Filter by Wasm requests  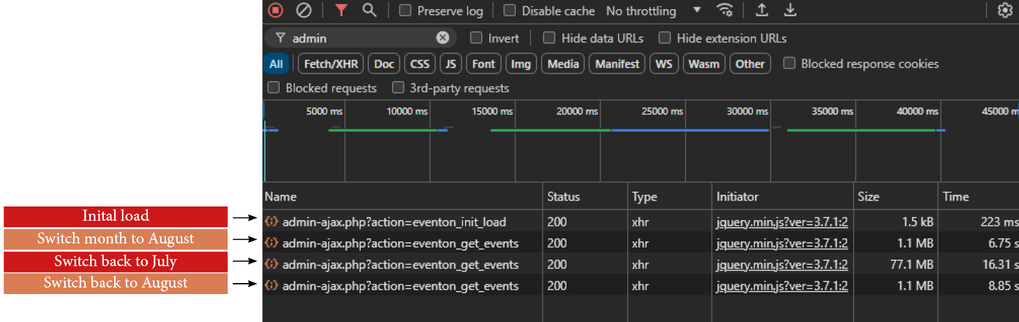pyautogui.click(x=704, y=64)
